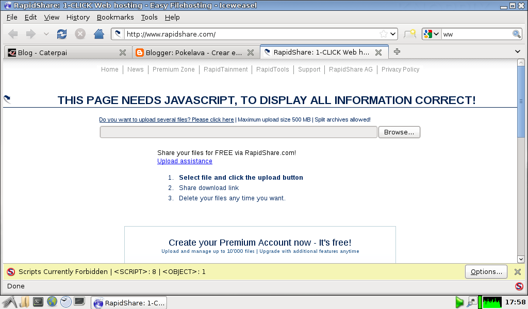Image resolution: width=528 pixels, height=309 pixels.
Task: Expand the list all tabs dropdown
Action: 518,51
